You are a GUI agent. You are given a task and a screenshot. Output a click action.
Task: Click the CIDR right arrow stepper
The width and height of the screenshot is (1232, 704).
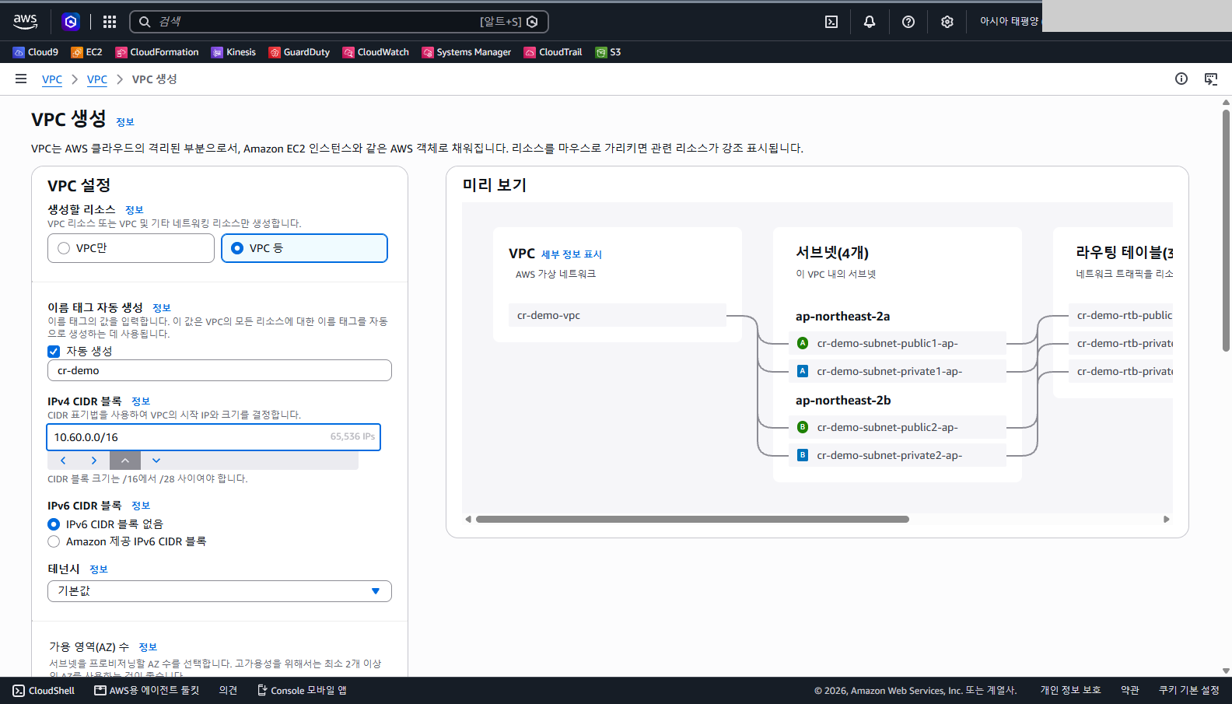coord(94,461)
